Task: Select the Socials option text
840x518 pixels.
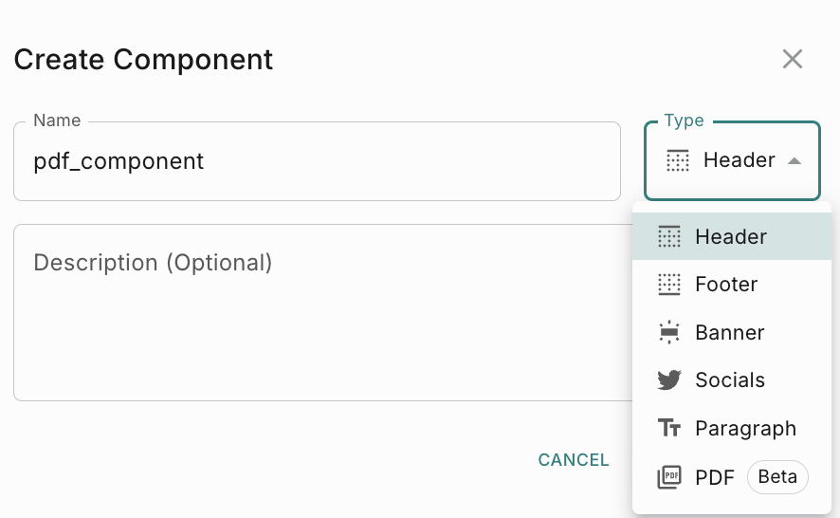Action: (730, 380)
